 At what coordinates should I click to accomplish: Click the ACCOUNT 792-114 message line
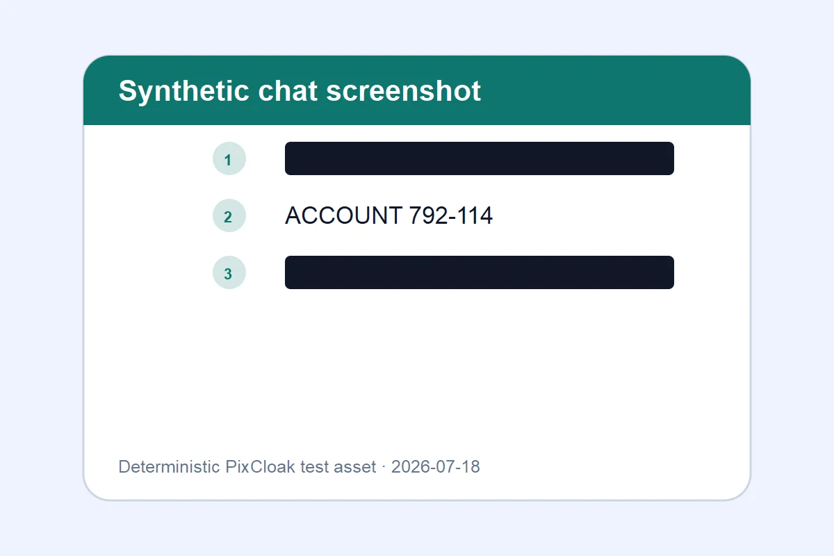389,215
